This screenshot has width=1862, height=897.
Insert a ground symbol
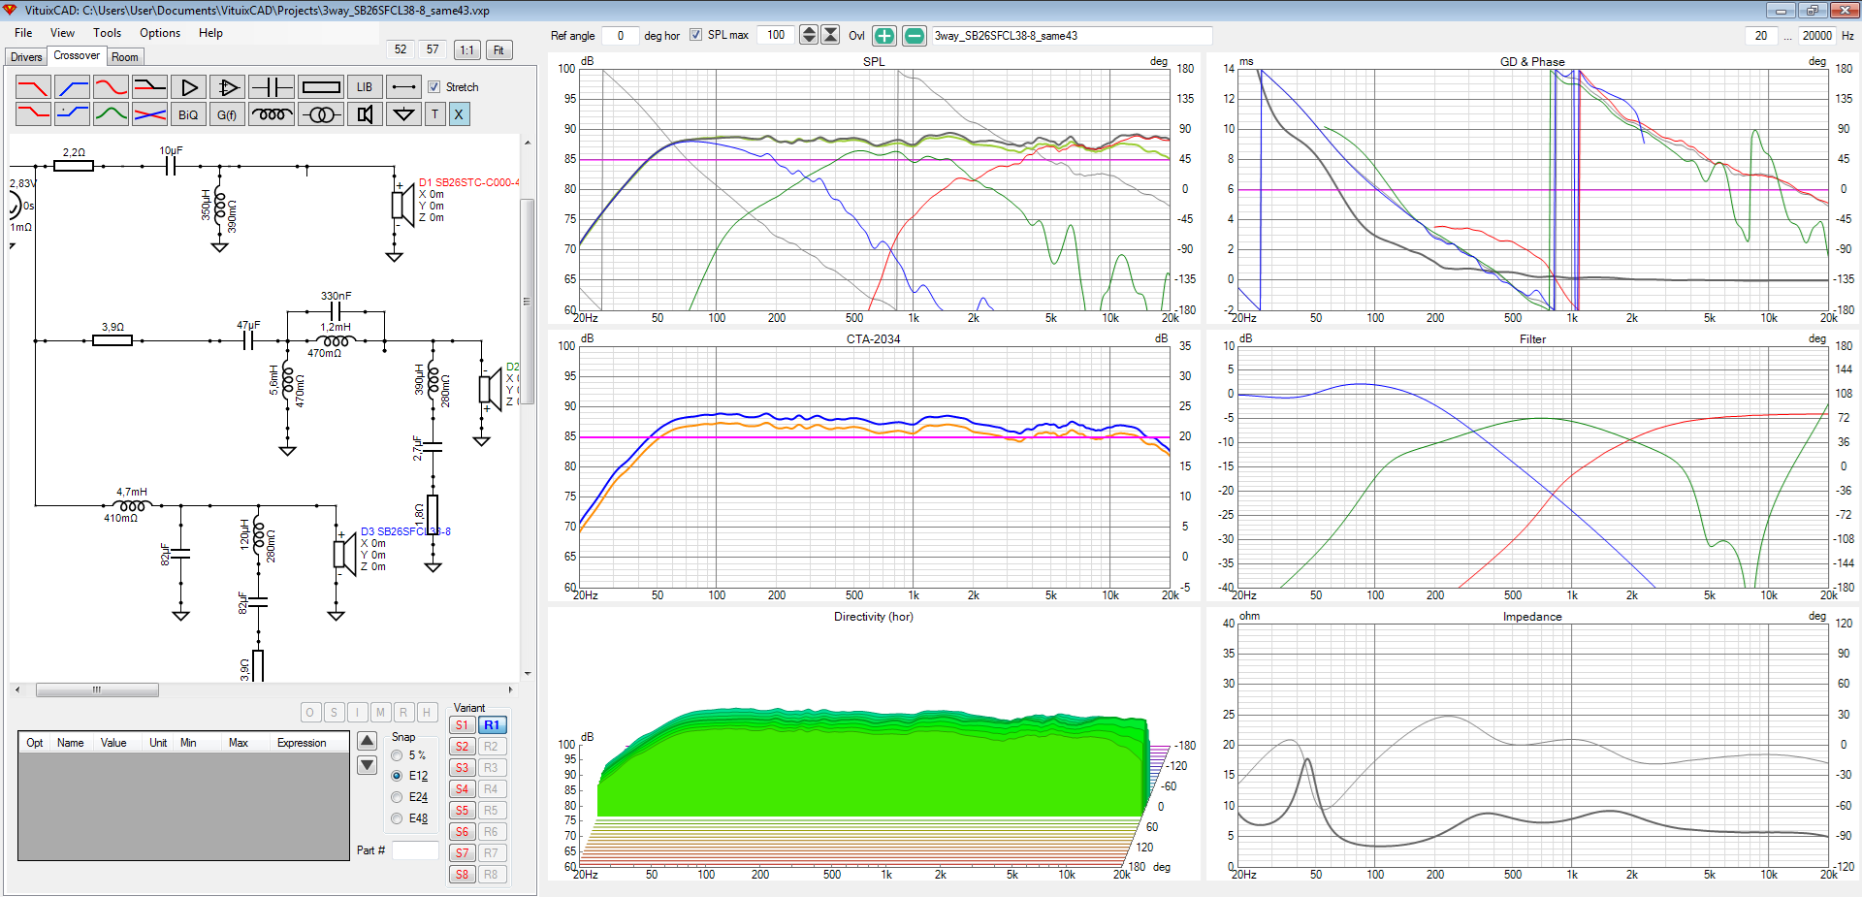pyautogui.click(x=403, y=114)
